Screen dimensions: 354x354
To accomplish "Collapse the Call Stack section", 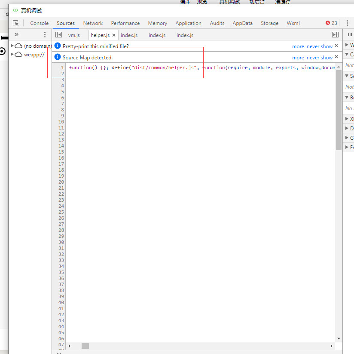I will (x=347, y=54).
